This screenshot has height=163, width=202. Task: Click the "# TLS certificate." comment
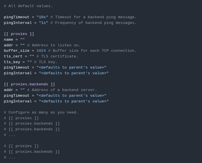pos(57,56)
